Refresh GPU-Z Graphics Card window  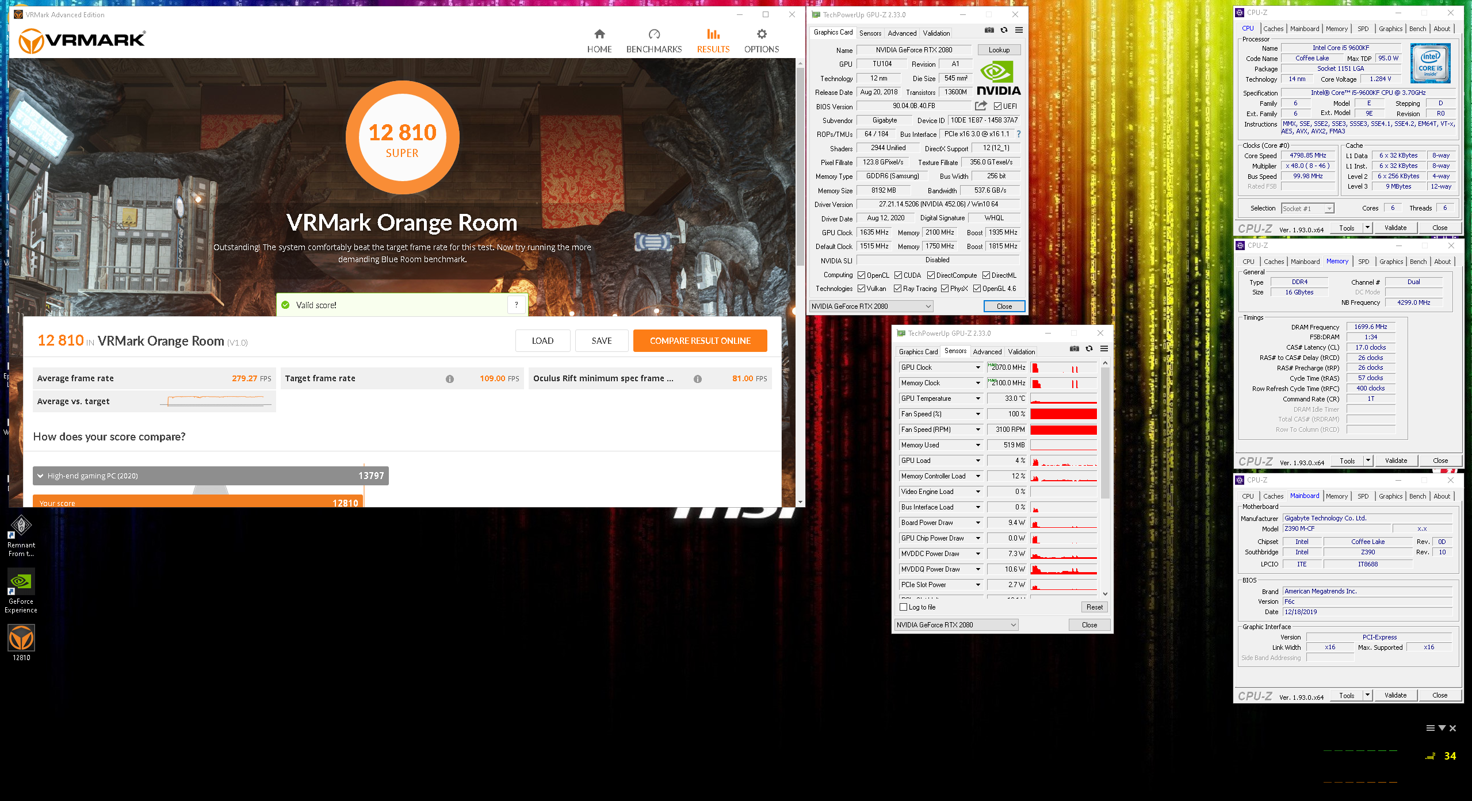point(1004,30)
